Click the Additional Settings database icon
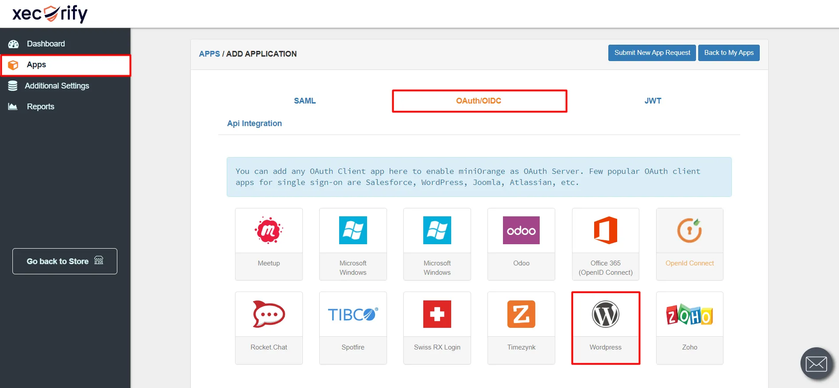 [13, 86]
